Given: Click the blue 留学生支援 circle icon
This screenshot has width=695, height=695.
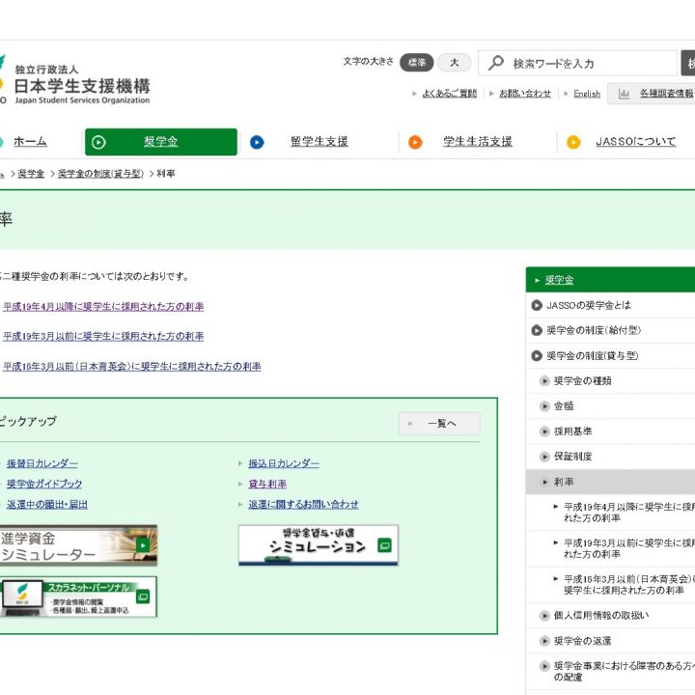Looking at the screenshot, I should click(257, 142).
